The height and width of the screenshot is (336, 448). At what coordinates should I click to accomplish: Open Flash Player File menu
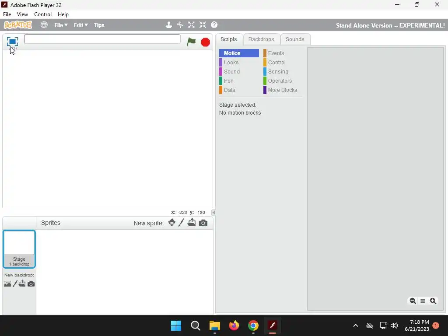tap(7, 14)
